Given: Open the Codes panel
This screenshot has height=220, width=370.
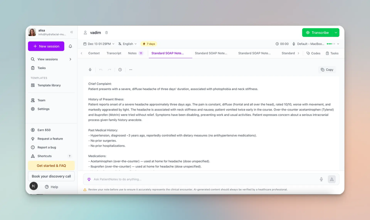Looking at the screenshot, I should [x=314, y=53].
